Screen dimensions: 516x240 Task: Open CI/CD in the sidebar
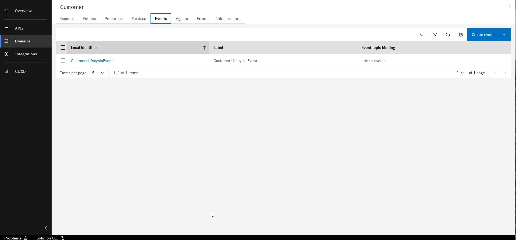coord(20,71)
